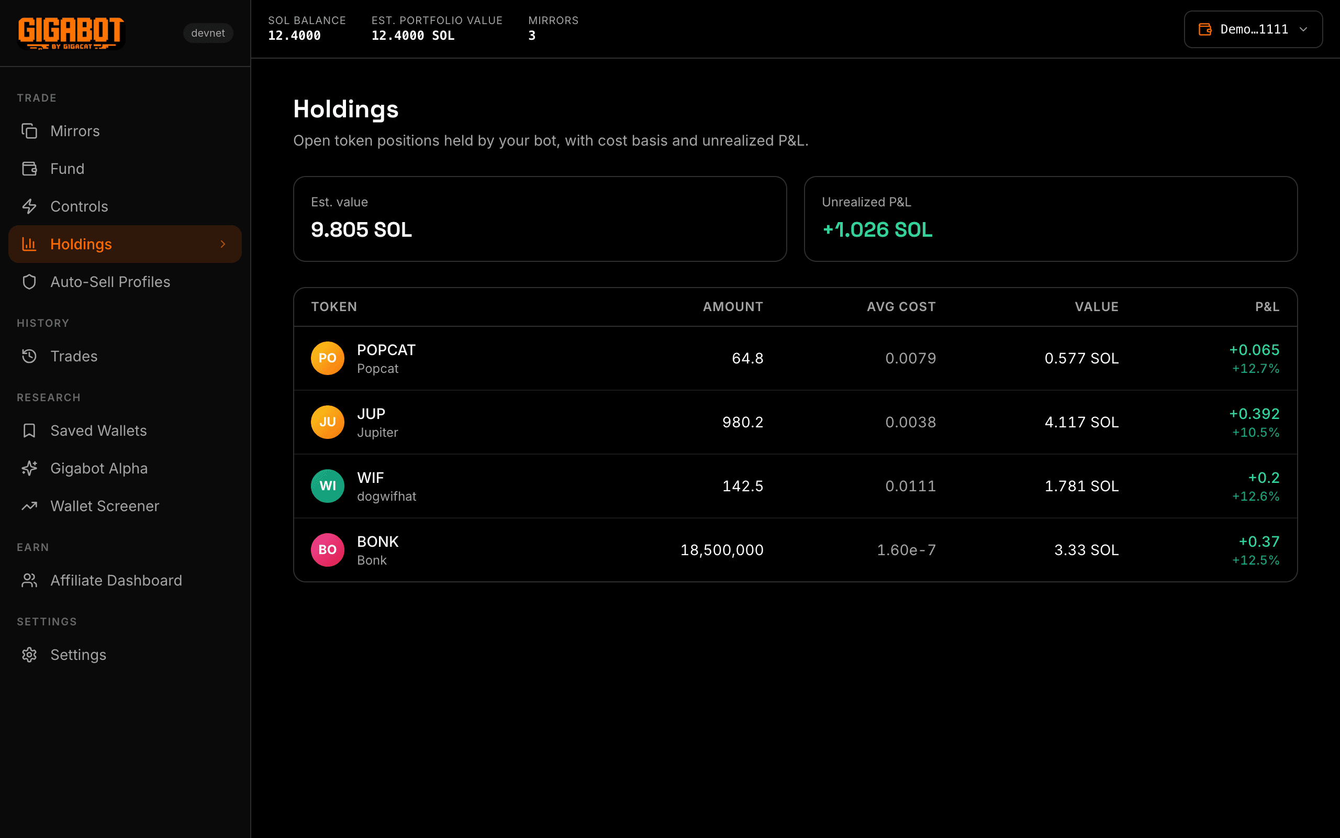Click the Gigabot logo

tap(71, 33)
